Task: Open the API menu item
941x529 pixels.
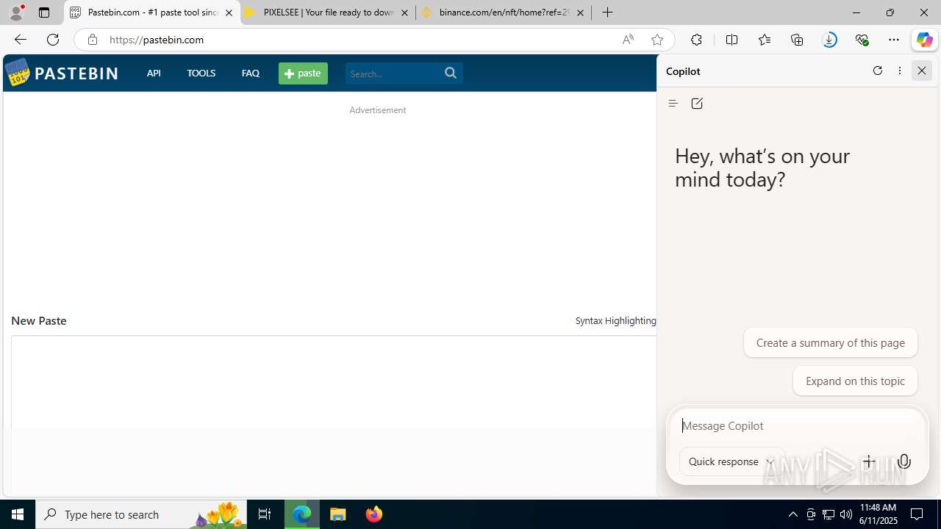Action: click(154, 73)
